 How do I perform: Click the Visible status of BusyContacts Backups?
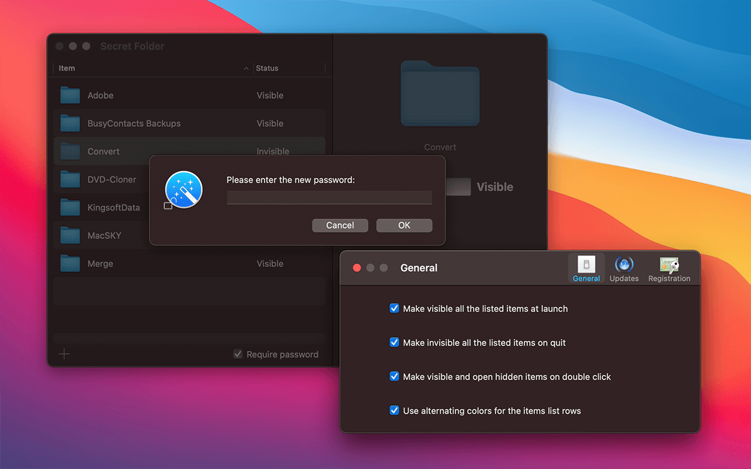270,123
